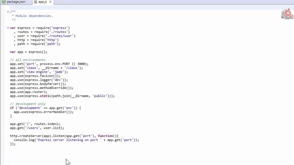
Task: Click the http.createServer(app).listen line
Action: 64,136
